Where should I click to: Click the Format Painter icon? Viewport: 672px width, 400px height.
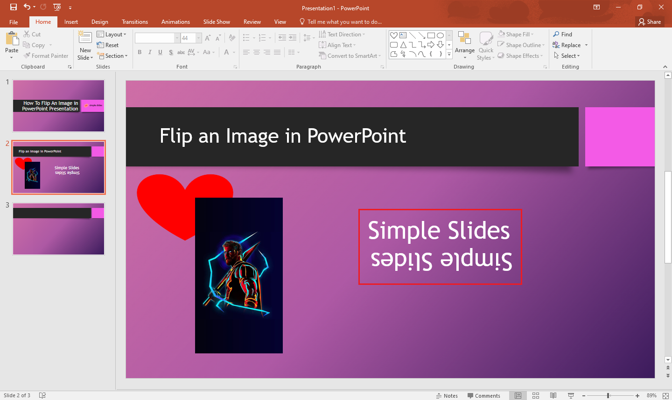27,55
